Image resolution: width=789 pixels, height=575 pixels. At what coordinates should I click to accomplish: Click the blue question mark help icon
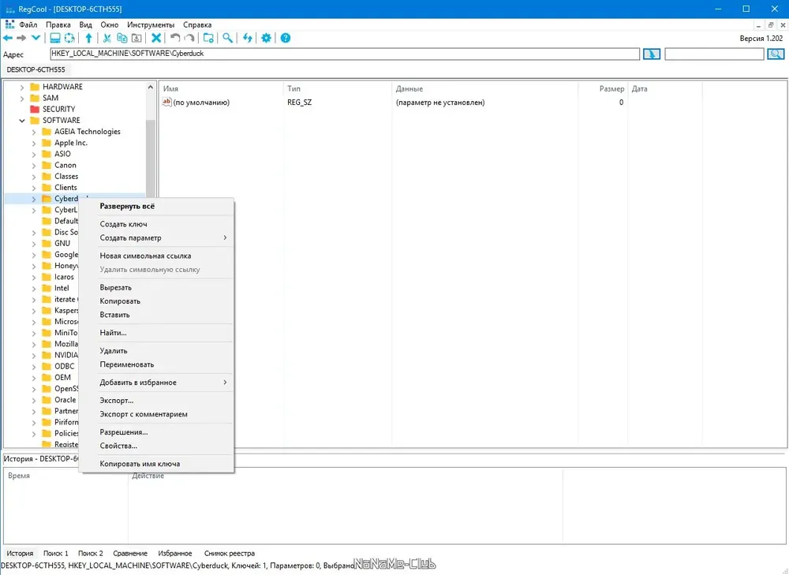pyautogui.click(x=286, y=38)
